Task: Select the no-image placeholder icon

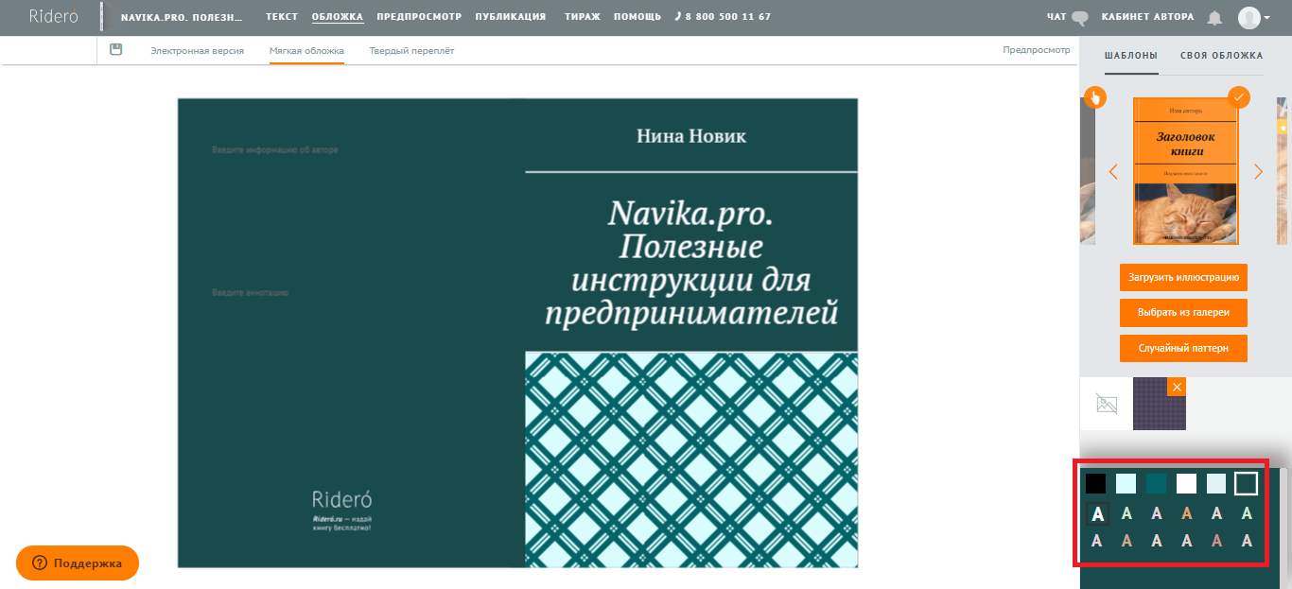Action: 1106,404
